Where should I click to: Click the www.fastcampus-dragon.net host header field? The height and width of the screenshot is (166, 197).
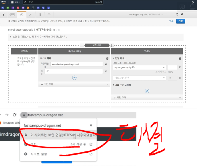[77, 64]
